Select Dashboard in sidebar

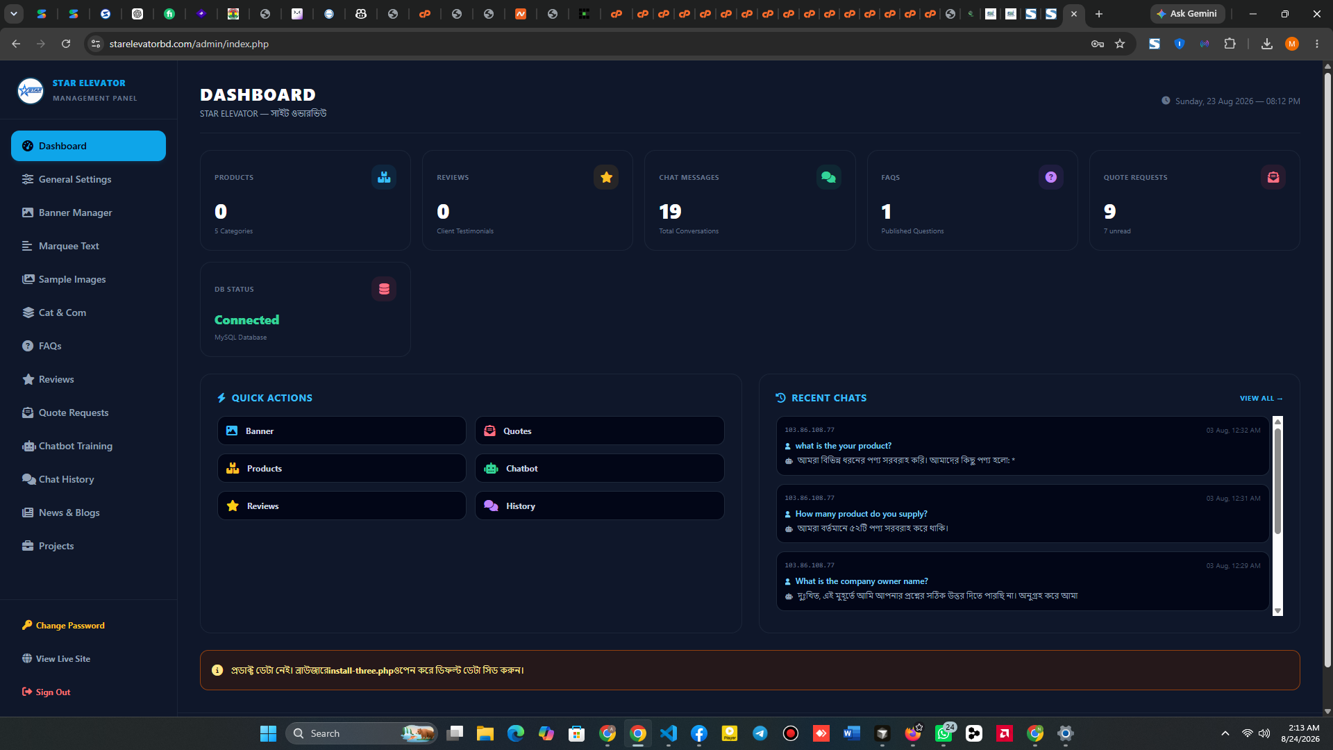coord(88,146)
